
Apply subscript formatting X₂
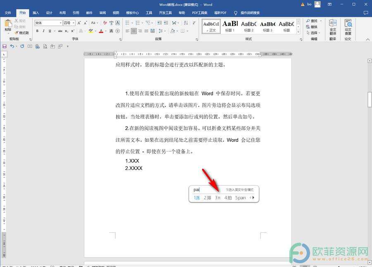67,31
